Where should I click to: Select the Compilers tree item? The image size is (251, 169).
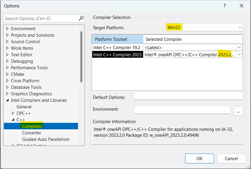[32, 126]
